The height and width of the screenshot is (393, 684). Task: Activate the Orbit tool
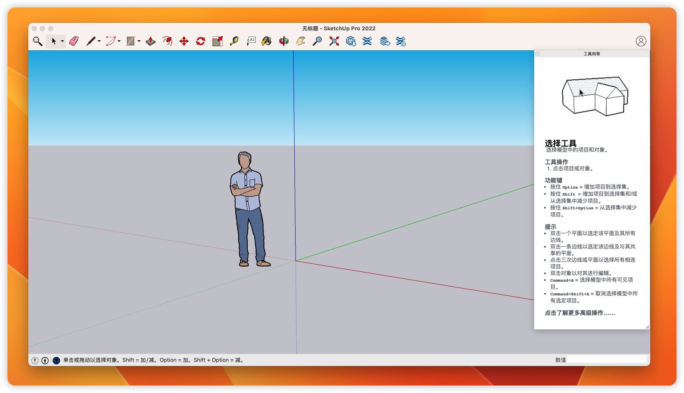[x=284, y=41]
